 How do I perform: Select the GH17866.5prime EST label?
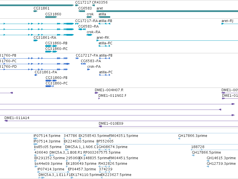206,153
